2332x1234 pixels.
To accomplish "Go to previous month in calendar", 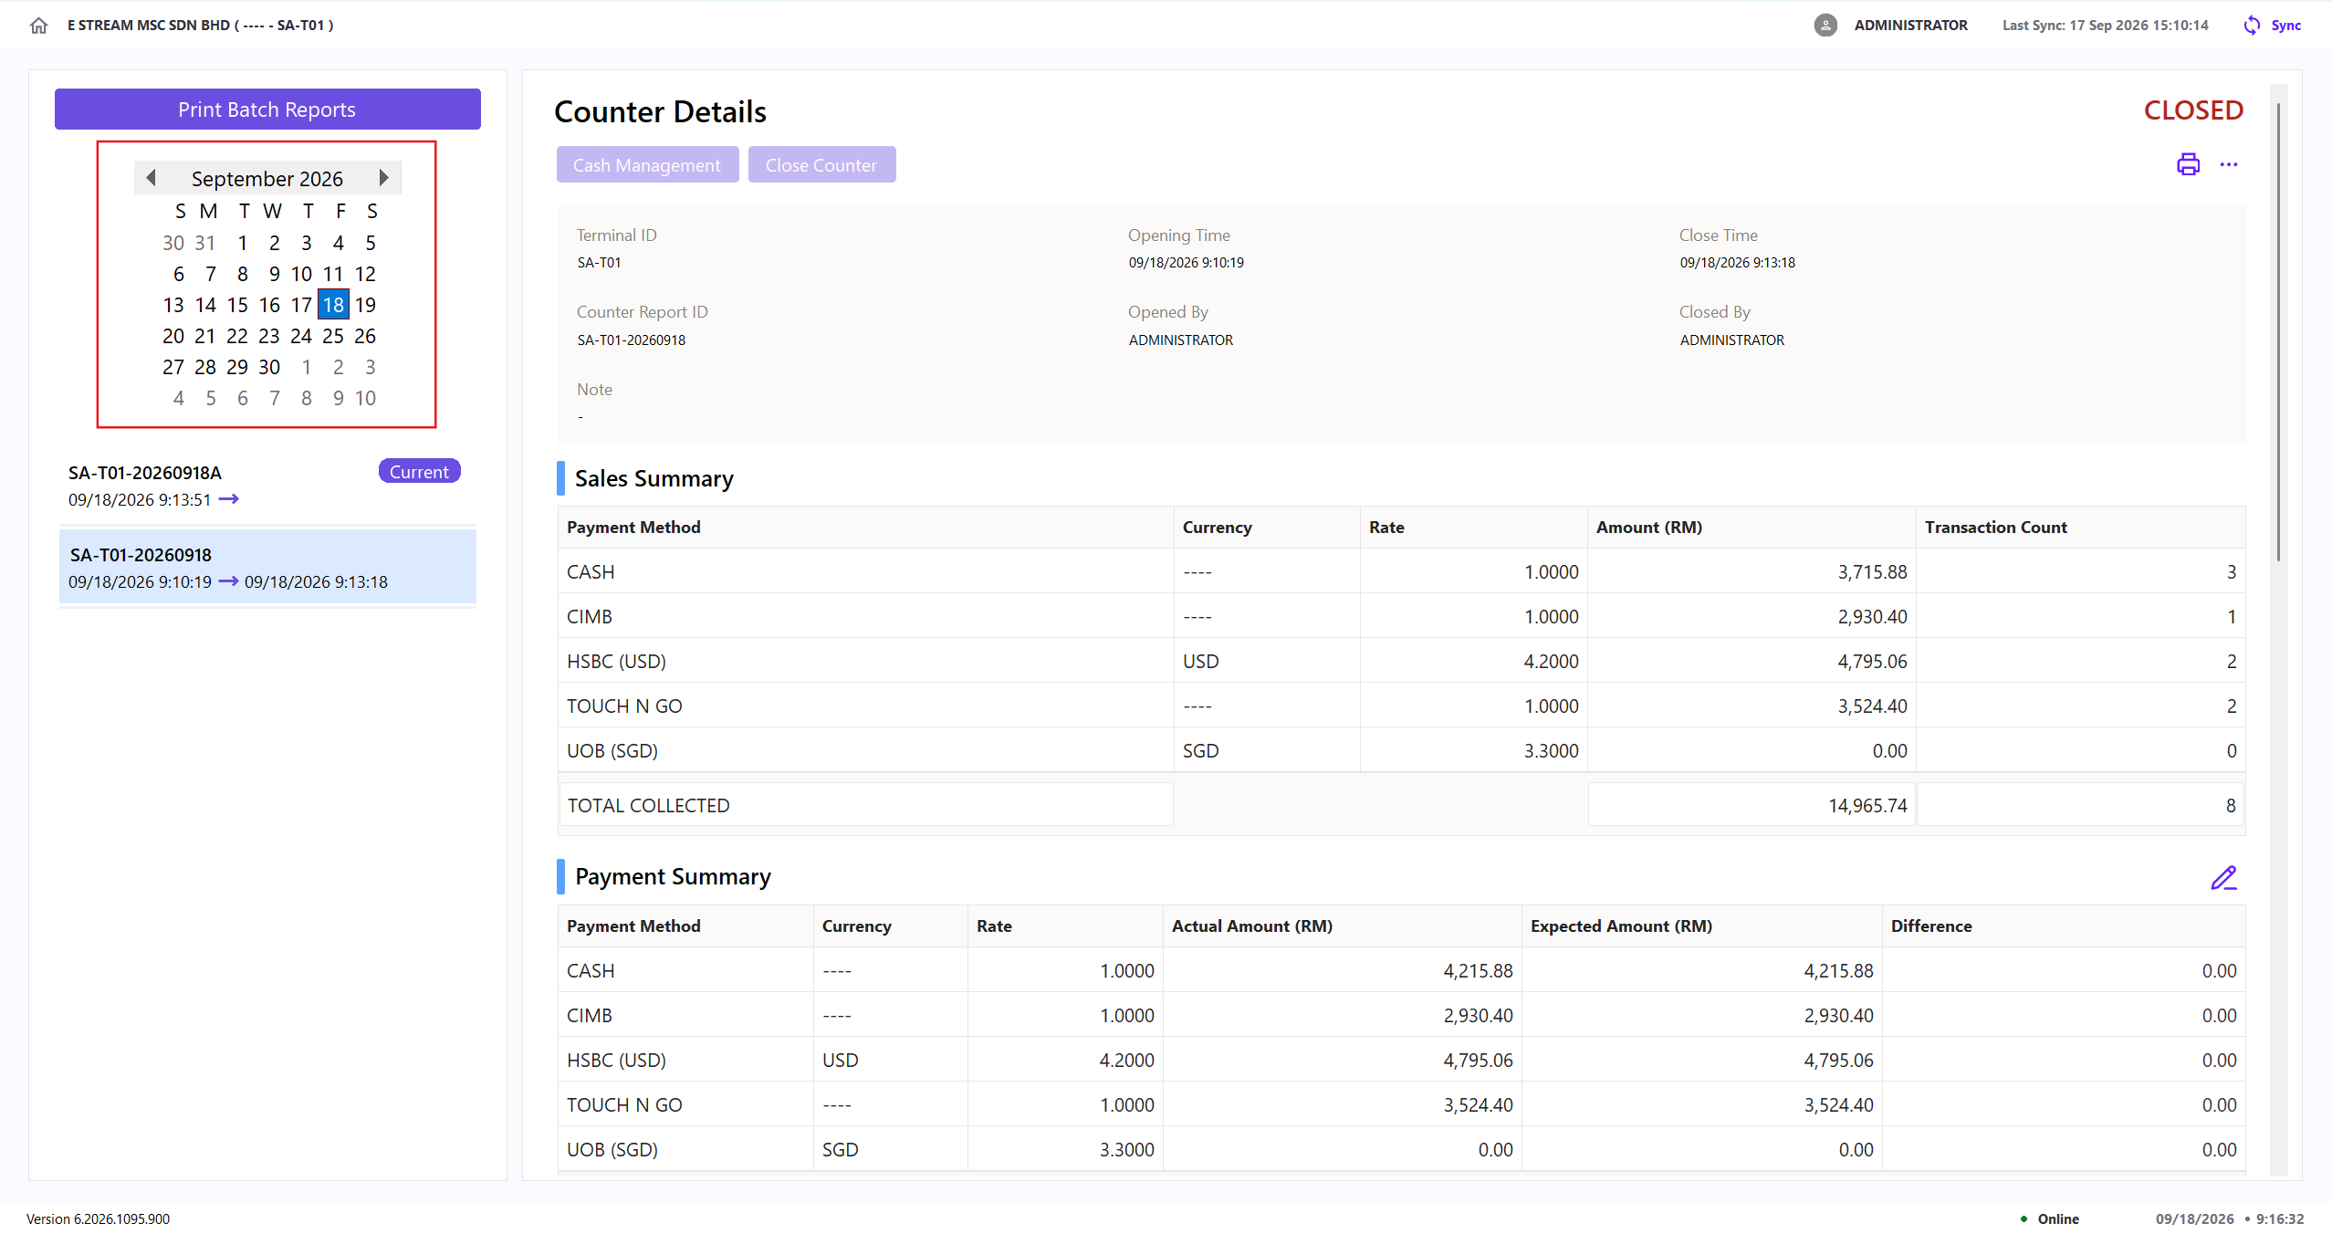I will pos(152,178).
